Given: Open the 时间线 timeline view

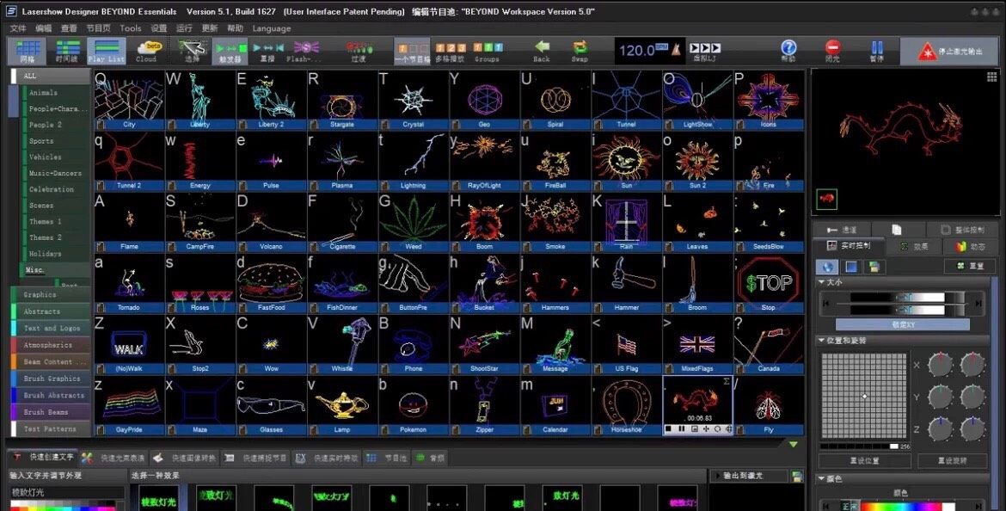Looking at the screenshot, I should 67,51.
